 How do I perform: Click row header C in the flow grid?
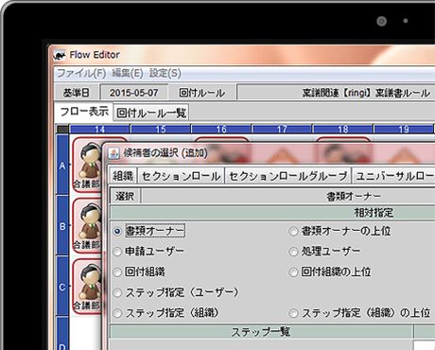pyautogui.click(x=62, y=287)
